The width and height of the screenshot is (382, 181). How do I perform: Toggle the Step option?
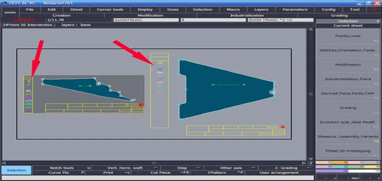click(x=182, y=168)
